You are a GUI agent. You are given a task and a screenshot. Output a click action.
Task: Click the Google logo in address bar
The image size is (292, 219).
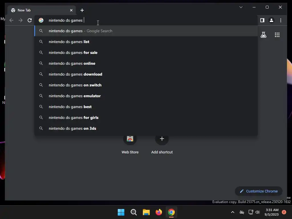point(41,20)
